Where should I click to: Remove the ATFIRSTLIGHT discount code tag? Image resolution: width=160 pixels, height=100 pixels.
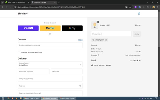[x=106, y=40]
